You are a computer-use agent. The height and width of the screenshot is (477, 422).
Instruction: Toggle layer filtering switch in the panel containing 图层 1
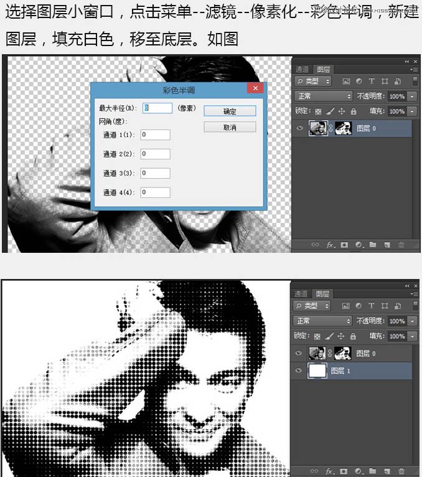415,306
